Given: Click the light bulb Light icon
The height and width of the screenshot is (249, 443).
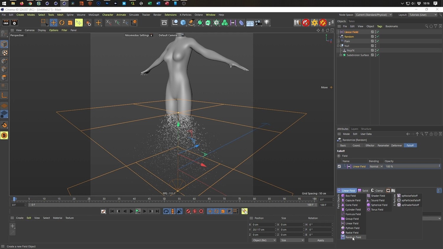Looking at the screenshot, I should (267, 23).
